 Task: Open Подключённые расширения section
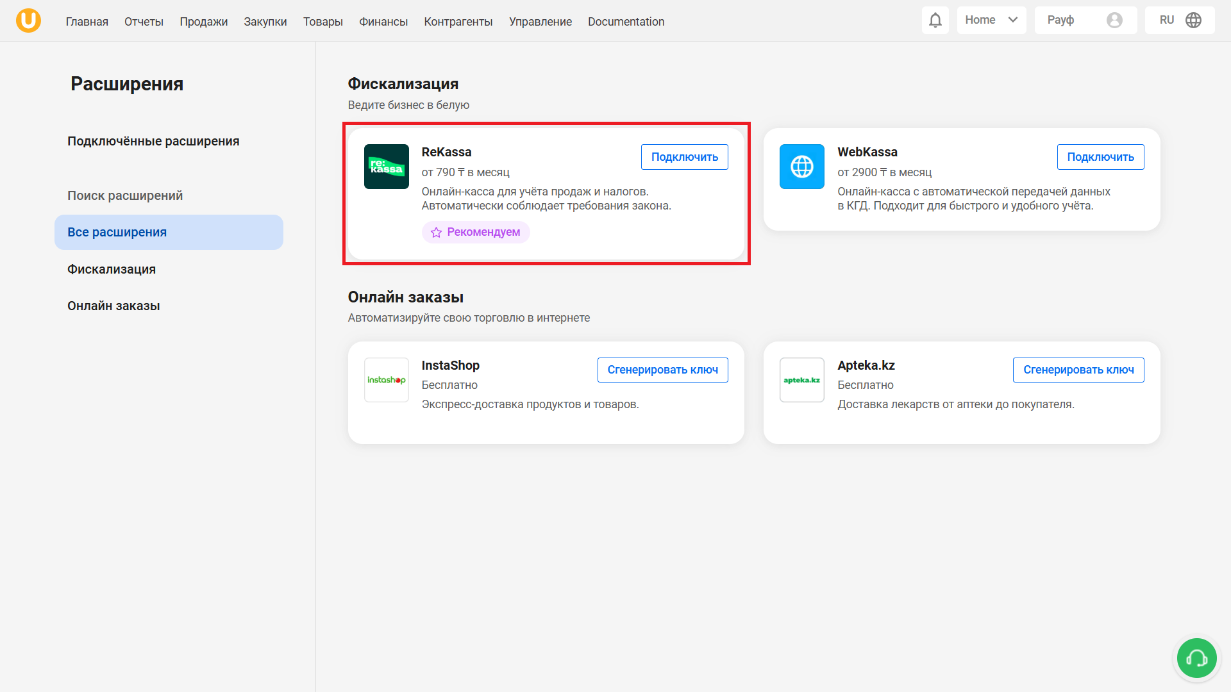click(153, 141)
